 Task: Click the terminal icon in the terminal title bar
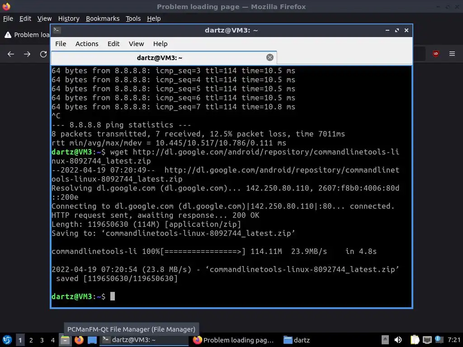click(x=57, y=30)
